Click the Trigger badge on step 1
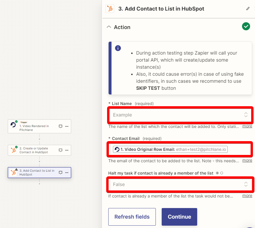 click(x=24, y=122)
